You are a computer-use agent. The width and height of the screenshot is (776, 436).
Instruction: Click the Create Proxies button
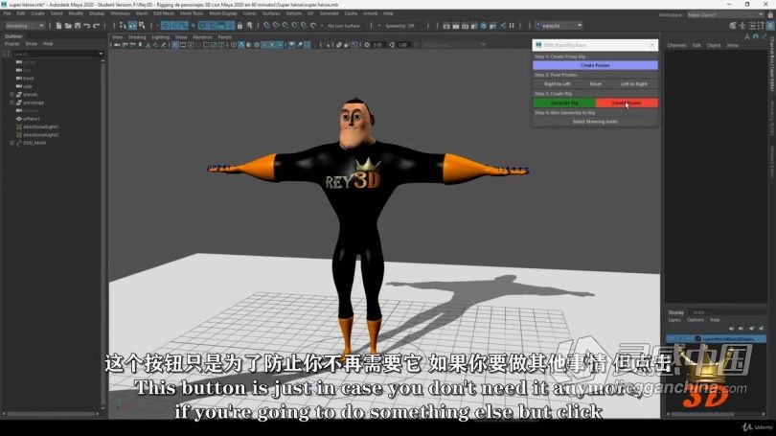pos(595,65)
